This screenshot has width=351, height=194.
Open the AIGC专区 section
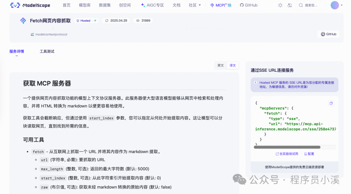152,5
